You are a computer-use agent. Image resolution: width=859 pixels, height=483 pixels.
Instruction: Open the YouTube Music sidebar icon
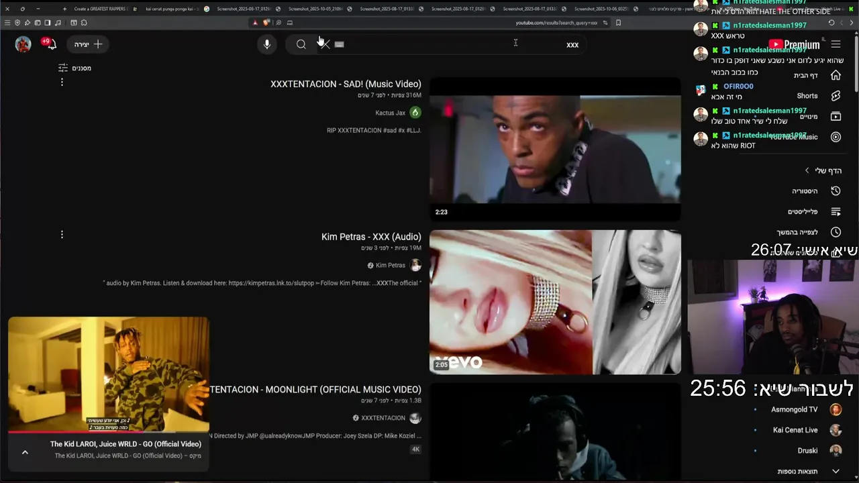tap(836, 137)
